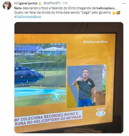
Task: Click the news ticker mentioning HELICÓPTERO DO NEYMAR
Action: [x=48, y=118]
